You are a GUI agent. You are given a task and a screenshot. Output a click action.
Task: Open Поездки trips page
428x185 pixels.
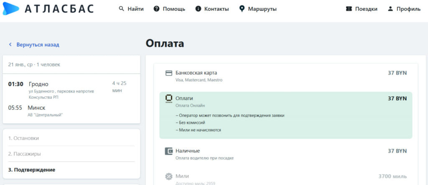[367, 9]
